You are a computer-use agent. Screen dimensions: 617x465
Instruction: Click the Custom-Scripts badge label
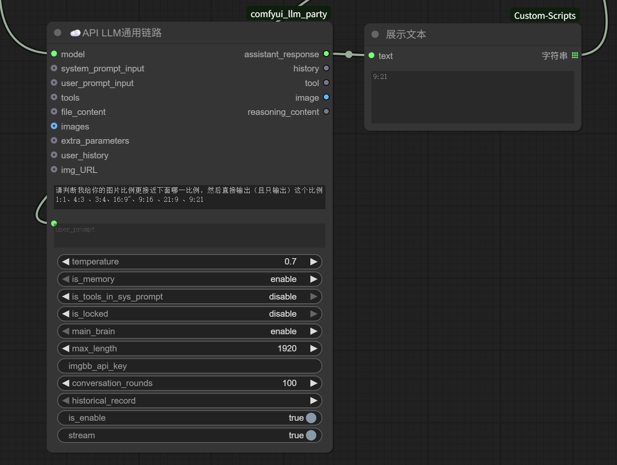coord(545,15)
